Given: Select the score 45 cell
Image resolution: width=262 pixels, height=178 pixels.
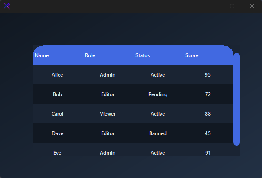Looking at the screenshot, I should point(208,133).
